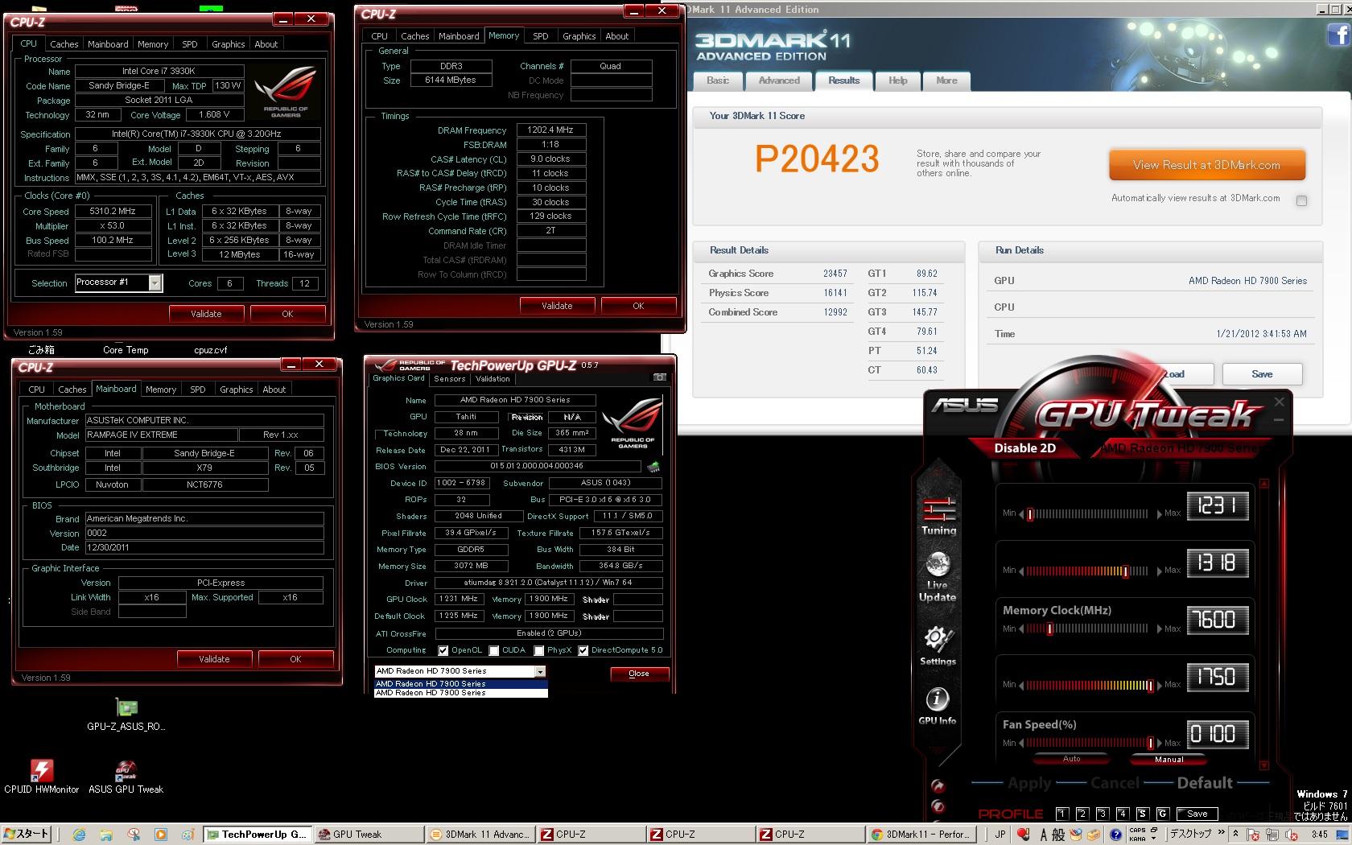Open GPU-Z_ASUS_RO desktop icon

(x=126, y=715)
